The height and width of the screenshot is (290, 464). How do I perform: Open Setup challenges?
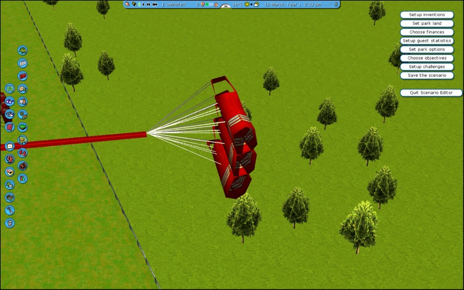[427, 67]
